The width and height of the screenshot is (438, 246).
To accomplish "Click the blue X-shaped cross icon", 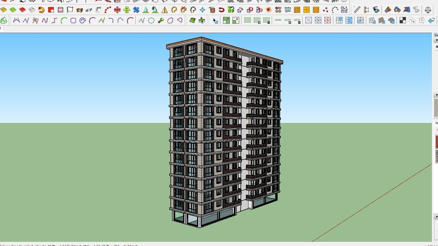I will 136,10.
